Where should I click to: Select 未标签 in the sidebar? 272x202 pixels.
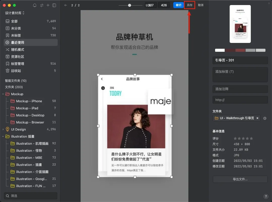31,35
